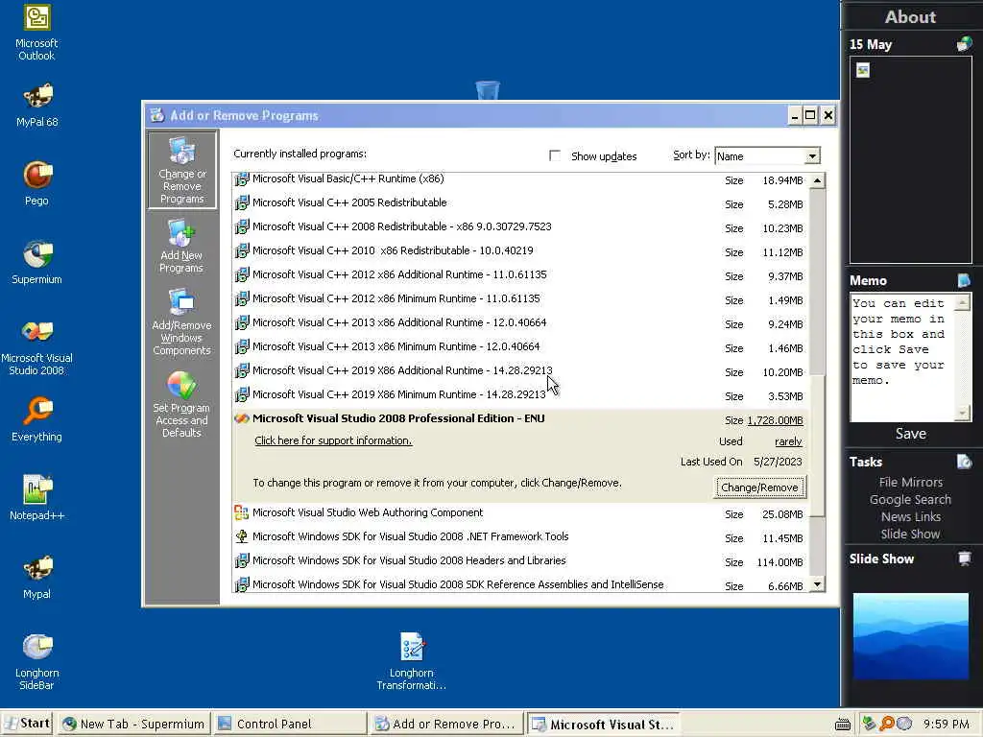983x737 pixels.
Task: Click the program list vertical scrollbar thumb
Action: (x=817, y=444)
